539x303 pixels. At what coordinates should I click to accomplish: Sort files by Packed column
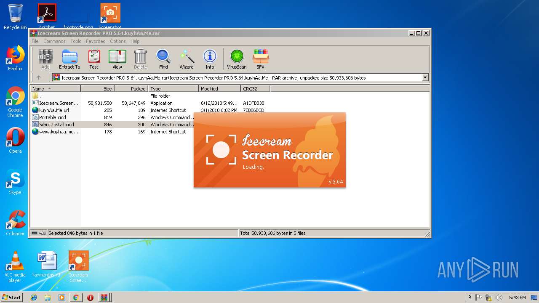click(131, 89)
